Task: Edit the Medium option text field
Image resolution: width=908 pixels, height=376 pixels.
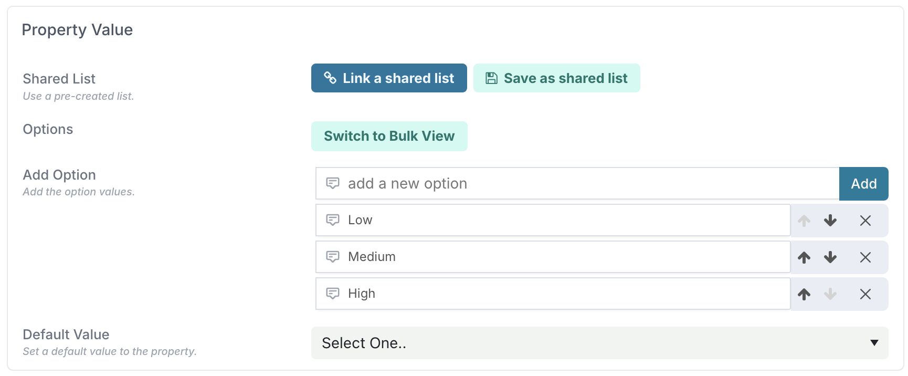Action: point(553,257)
